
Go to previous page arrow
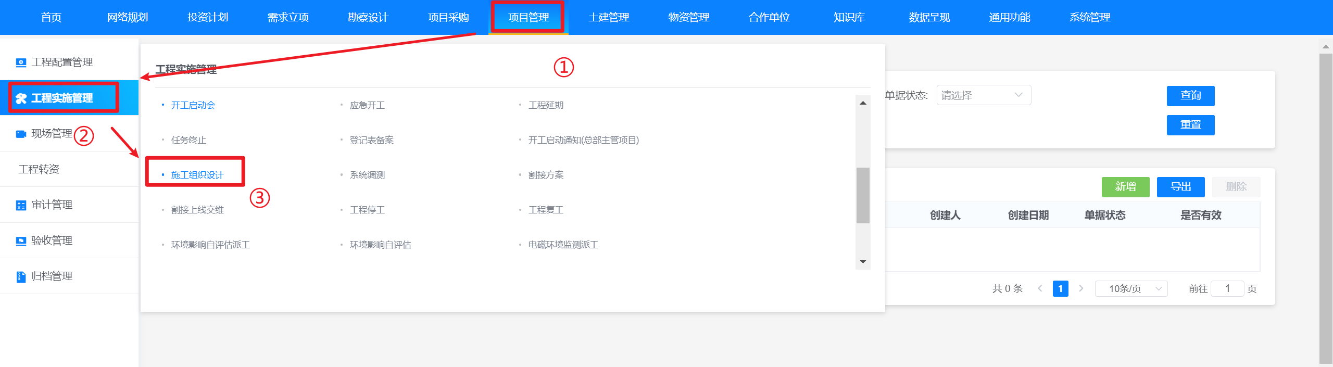(x=1040, y=288)
